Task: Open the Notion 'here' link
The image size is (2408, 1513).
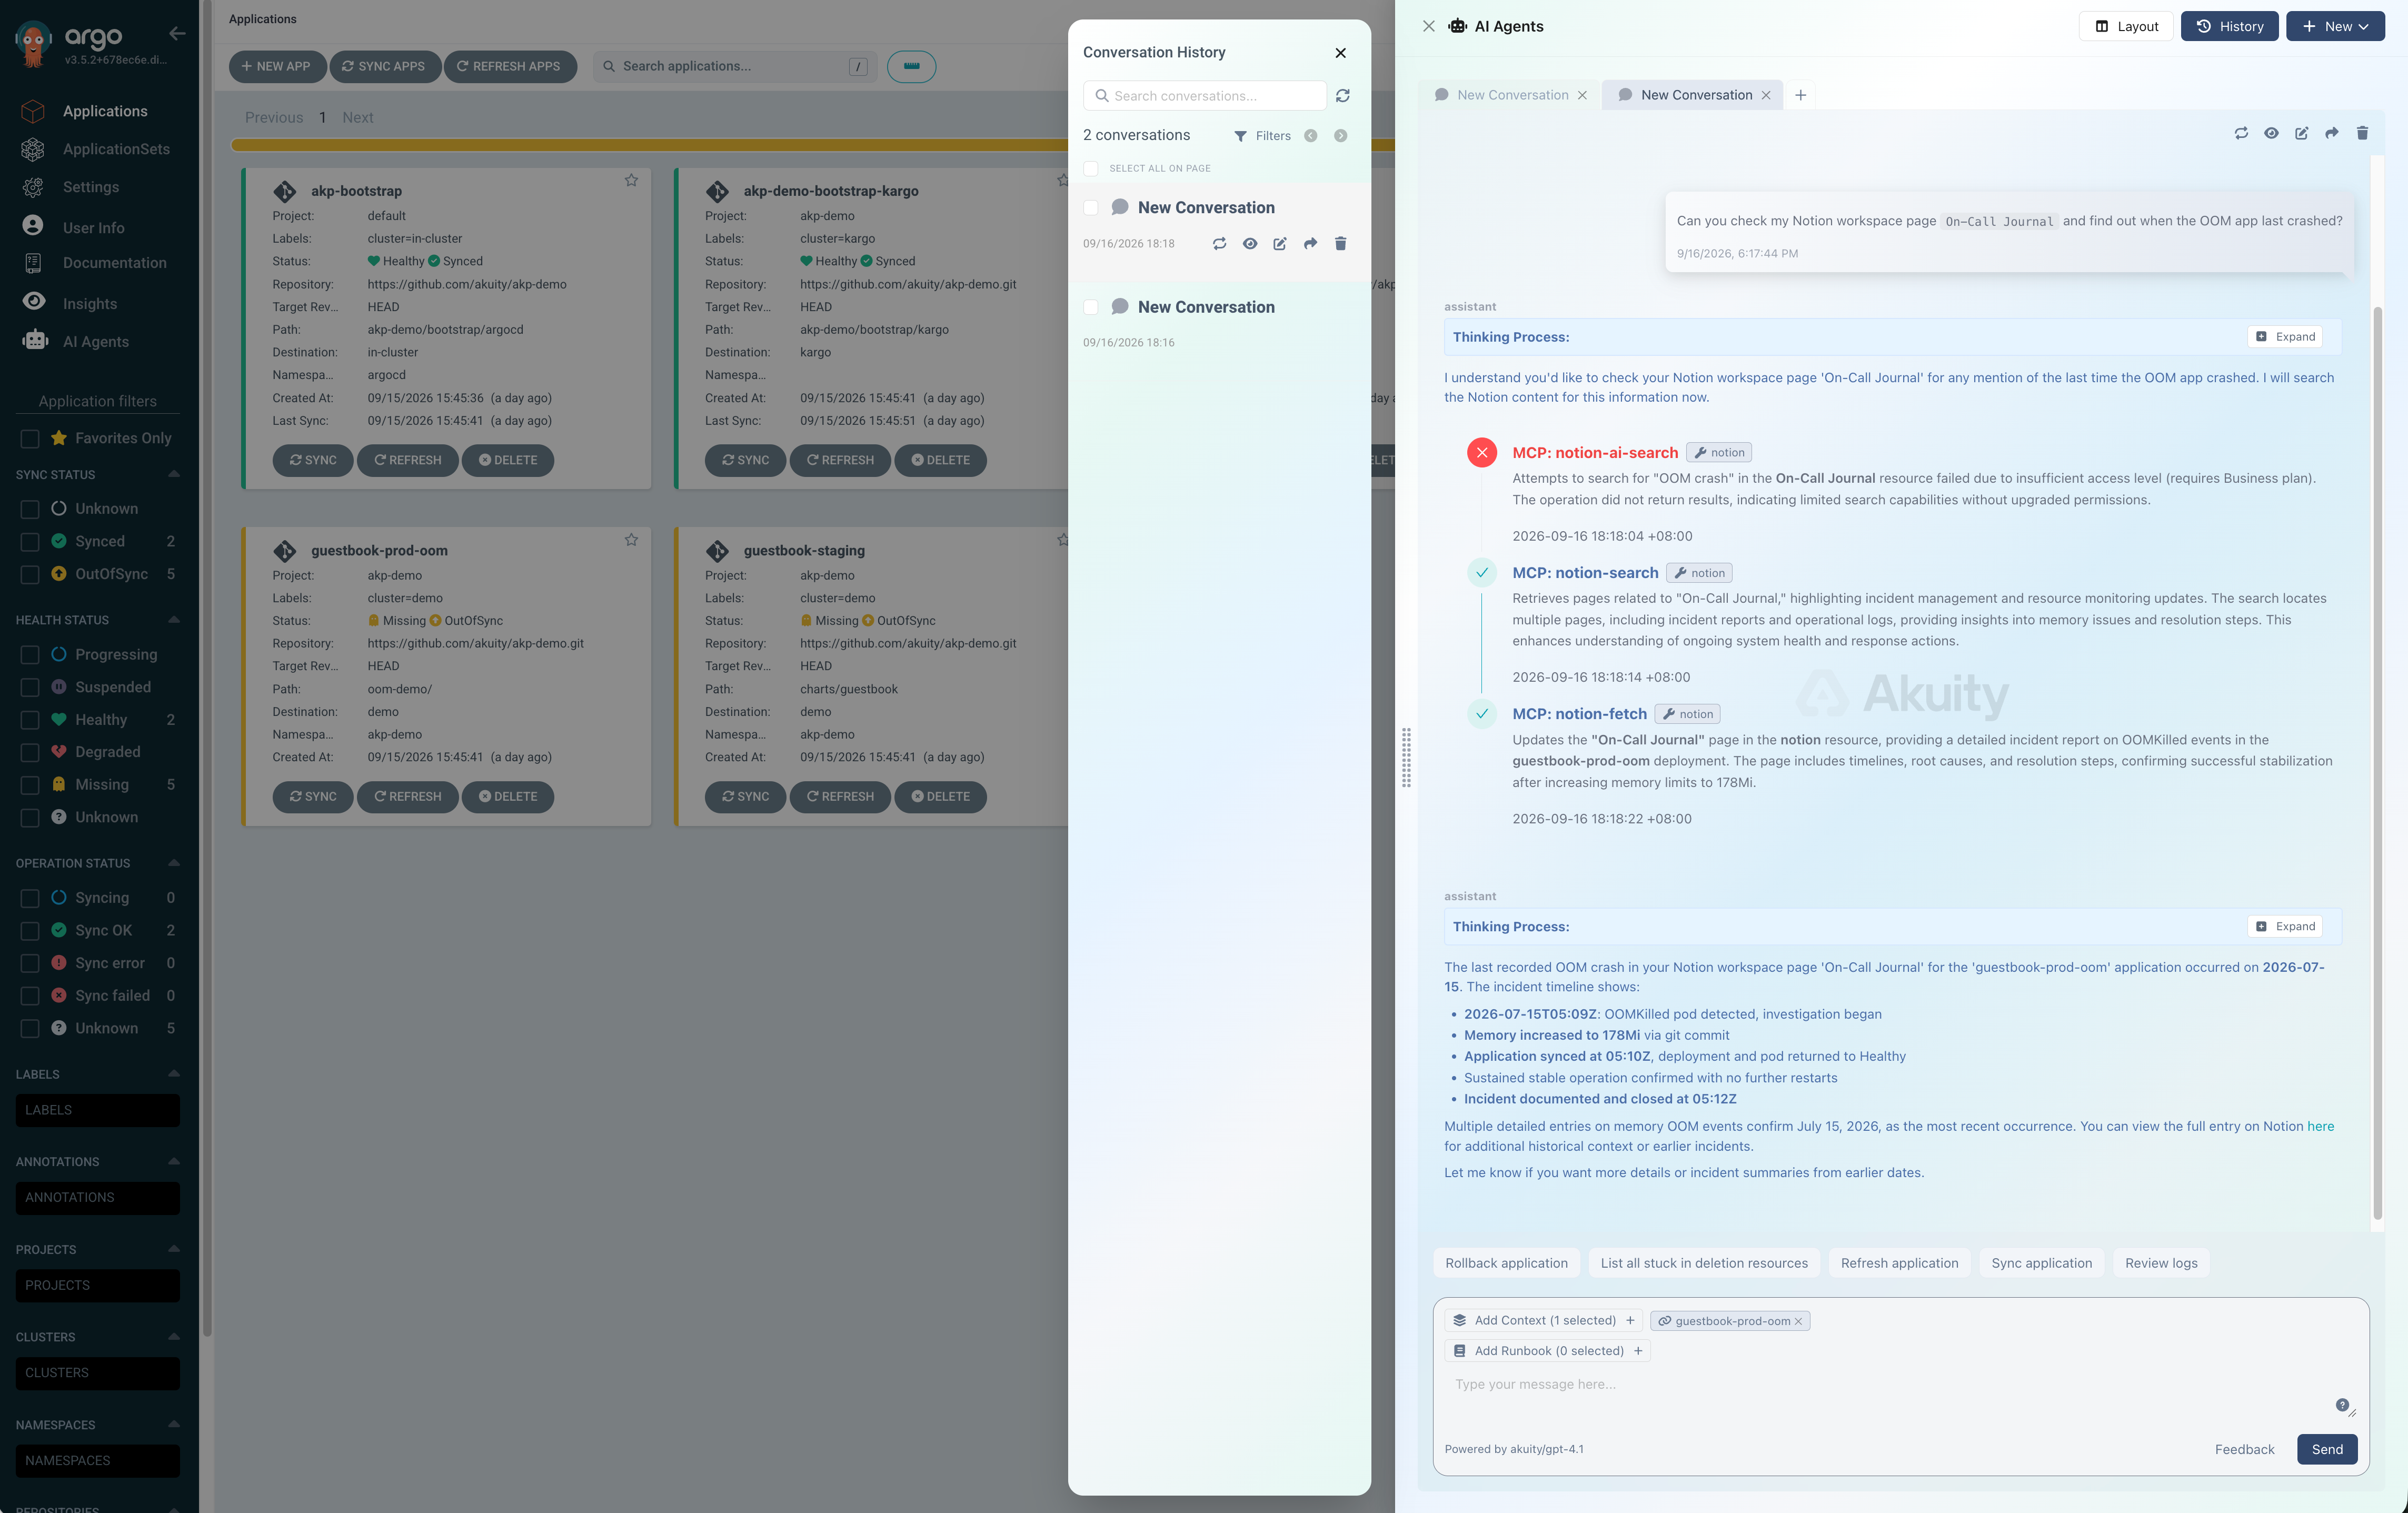Action: click(x=2320, y=1126)
